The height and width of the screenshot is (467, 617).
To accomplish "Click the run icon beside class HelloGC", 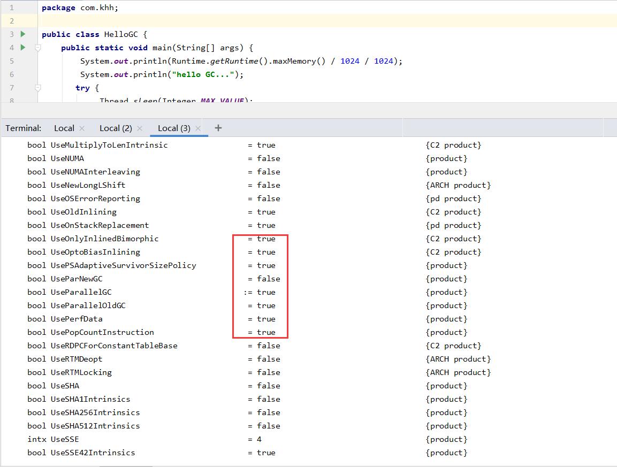I will [22, 34].
